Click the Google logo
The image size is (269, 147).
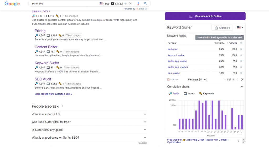click(x=12, y=4)
